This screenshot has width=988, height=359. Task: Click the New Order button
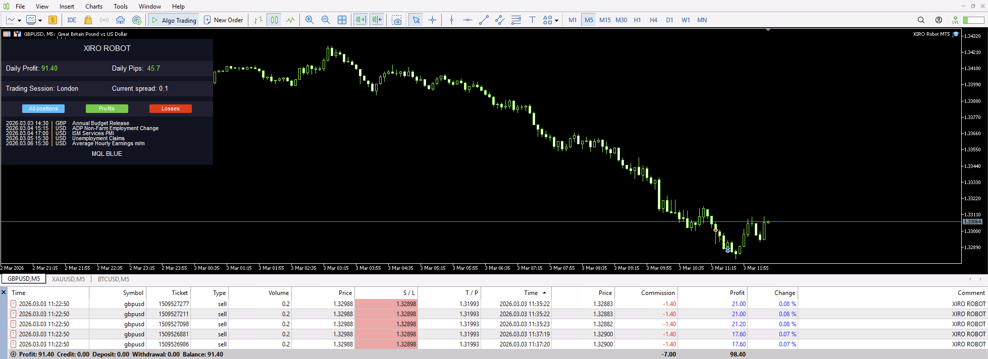coord(223,20)
